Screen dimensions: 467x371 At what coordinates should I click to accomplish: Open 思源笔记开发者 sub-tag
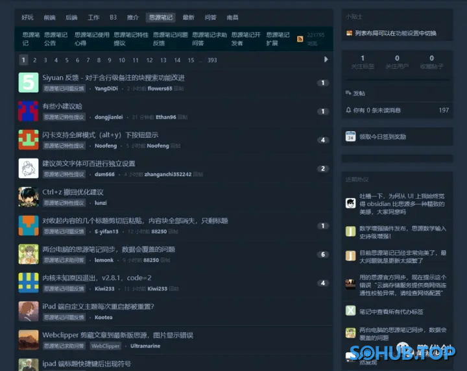[x=246, y=39]
